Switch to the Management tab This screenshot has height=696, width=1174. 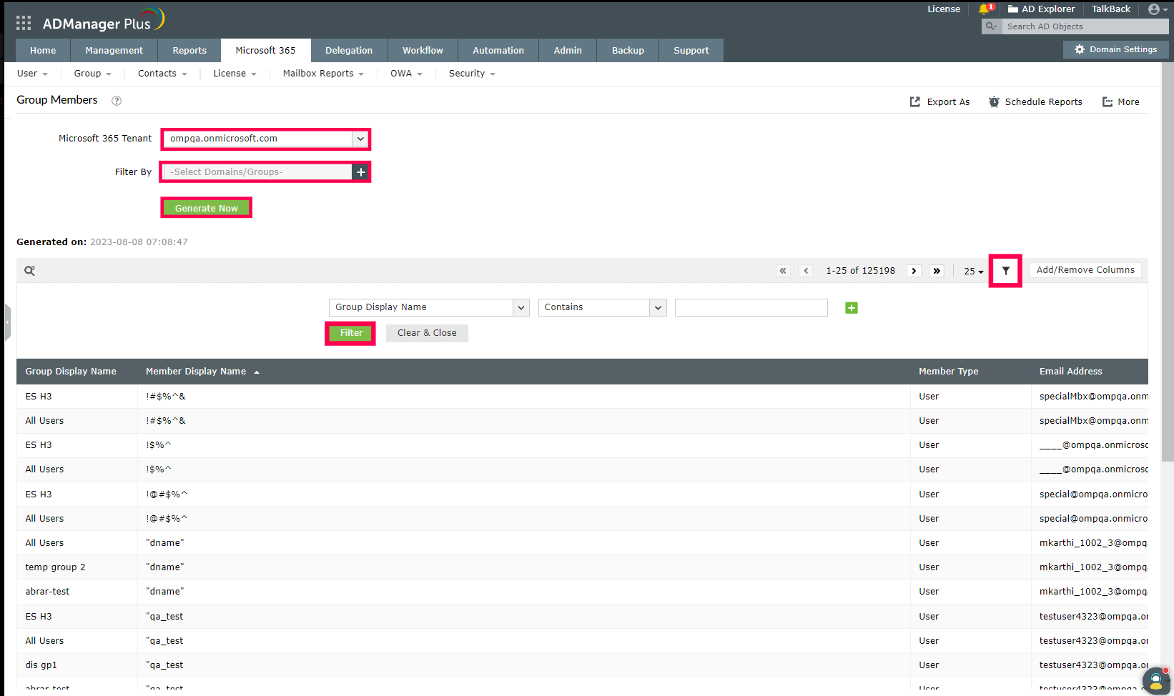point(114,51)
